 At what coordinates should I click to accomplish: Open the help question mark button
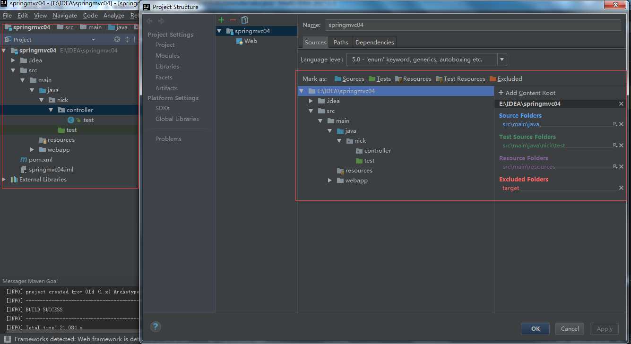(156, 327)
